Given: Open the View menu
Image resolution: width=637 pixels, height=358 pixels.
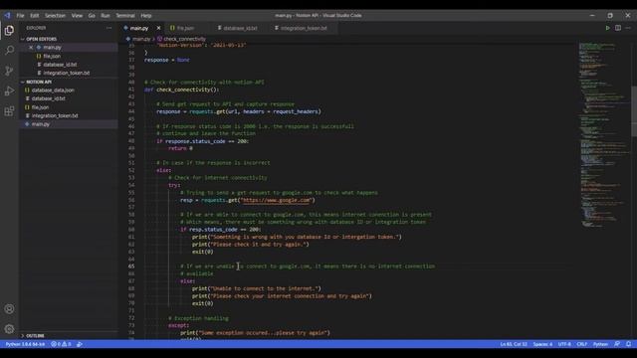Looking at the screenshot, I should tap(77, 16).
